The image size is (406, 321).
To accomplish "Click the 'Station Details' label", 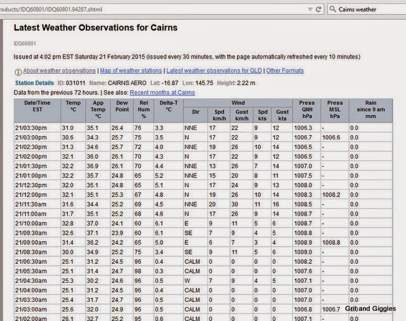I will point(34,83).
